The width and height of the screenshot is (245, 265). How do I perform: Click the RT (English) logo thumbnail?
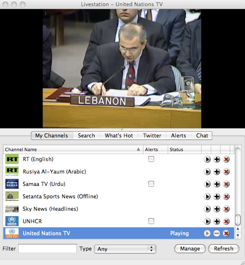[12, 159]
